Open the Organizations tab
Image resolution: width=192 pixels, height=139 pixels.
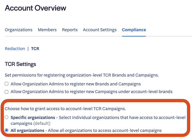(x=19, y=30)
